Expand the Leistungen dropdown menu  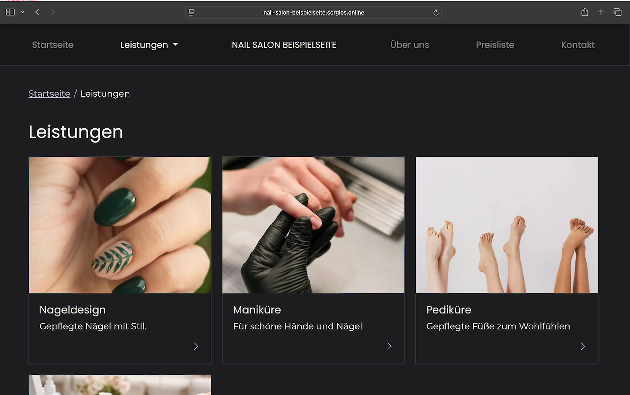(x=149, y=45)
